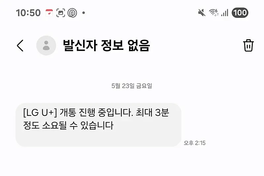The height and width of the screenshot is (176, 264).
Task: Tap the calendar notification icon in status bar
Action: (x=49, y=13)
